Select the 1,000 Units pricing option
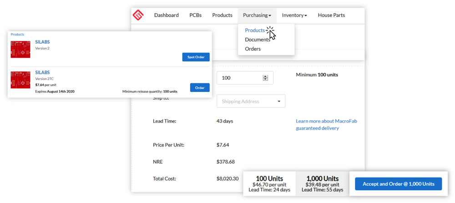 pos(323,184)
